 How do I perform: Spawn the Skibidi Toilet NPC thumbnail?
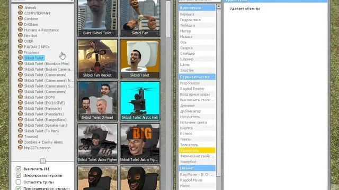[140, 59]
